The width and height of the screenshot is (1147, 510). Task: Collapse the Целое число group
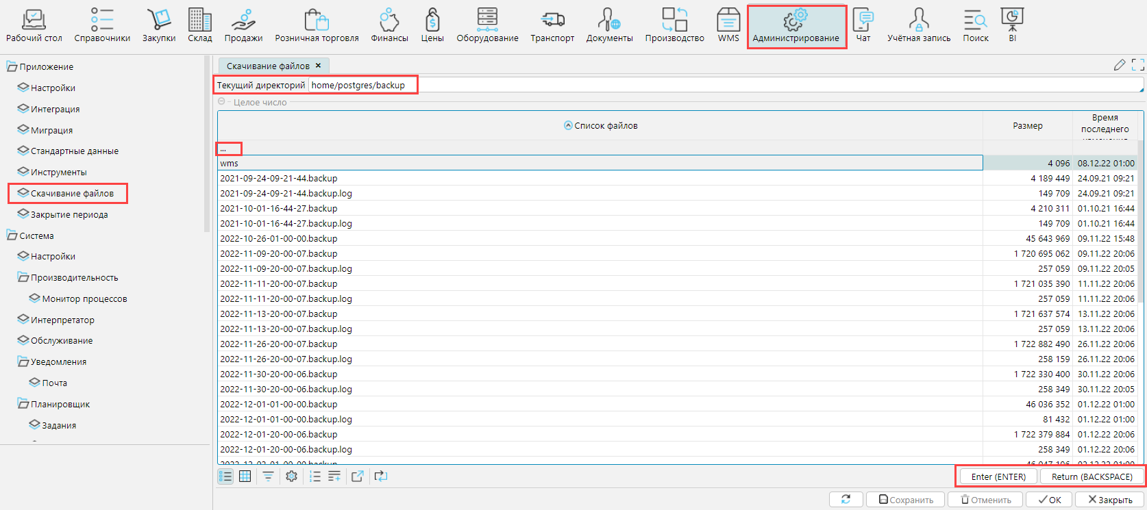click(x=221, y=102)
